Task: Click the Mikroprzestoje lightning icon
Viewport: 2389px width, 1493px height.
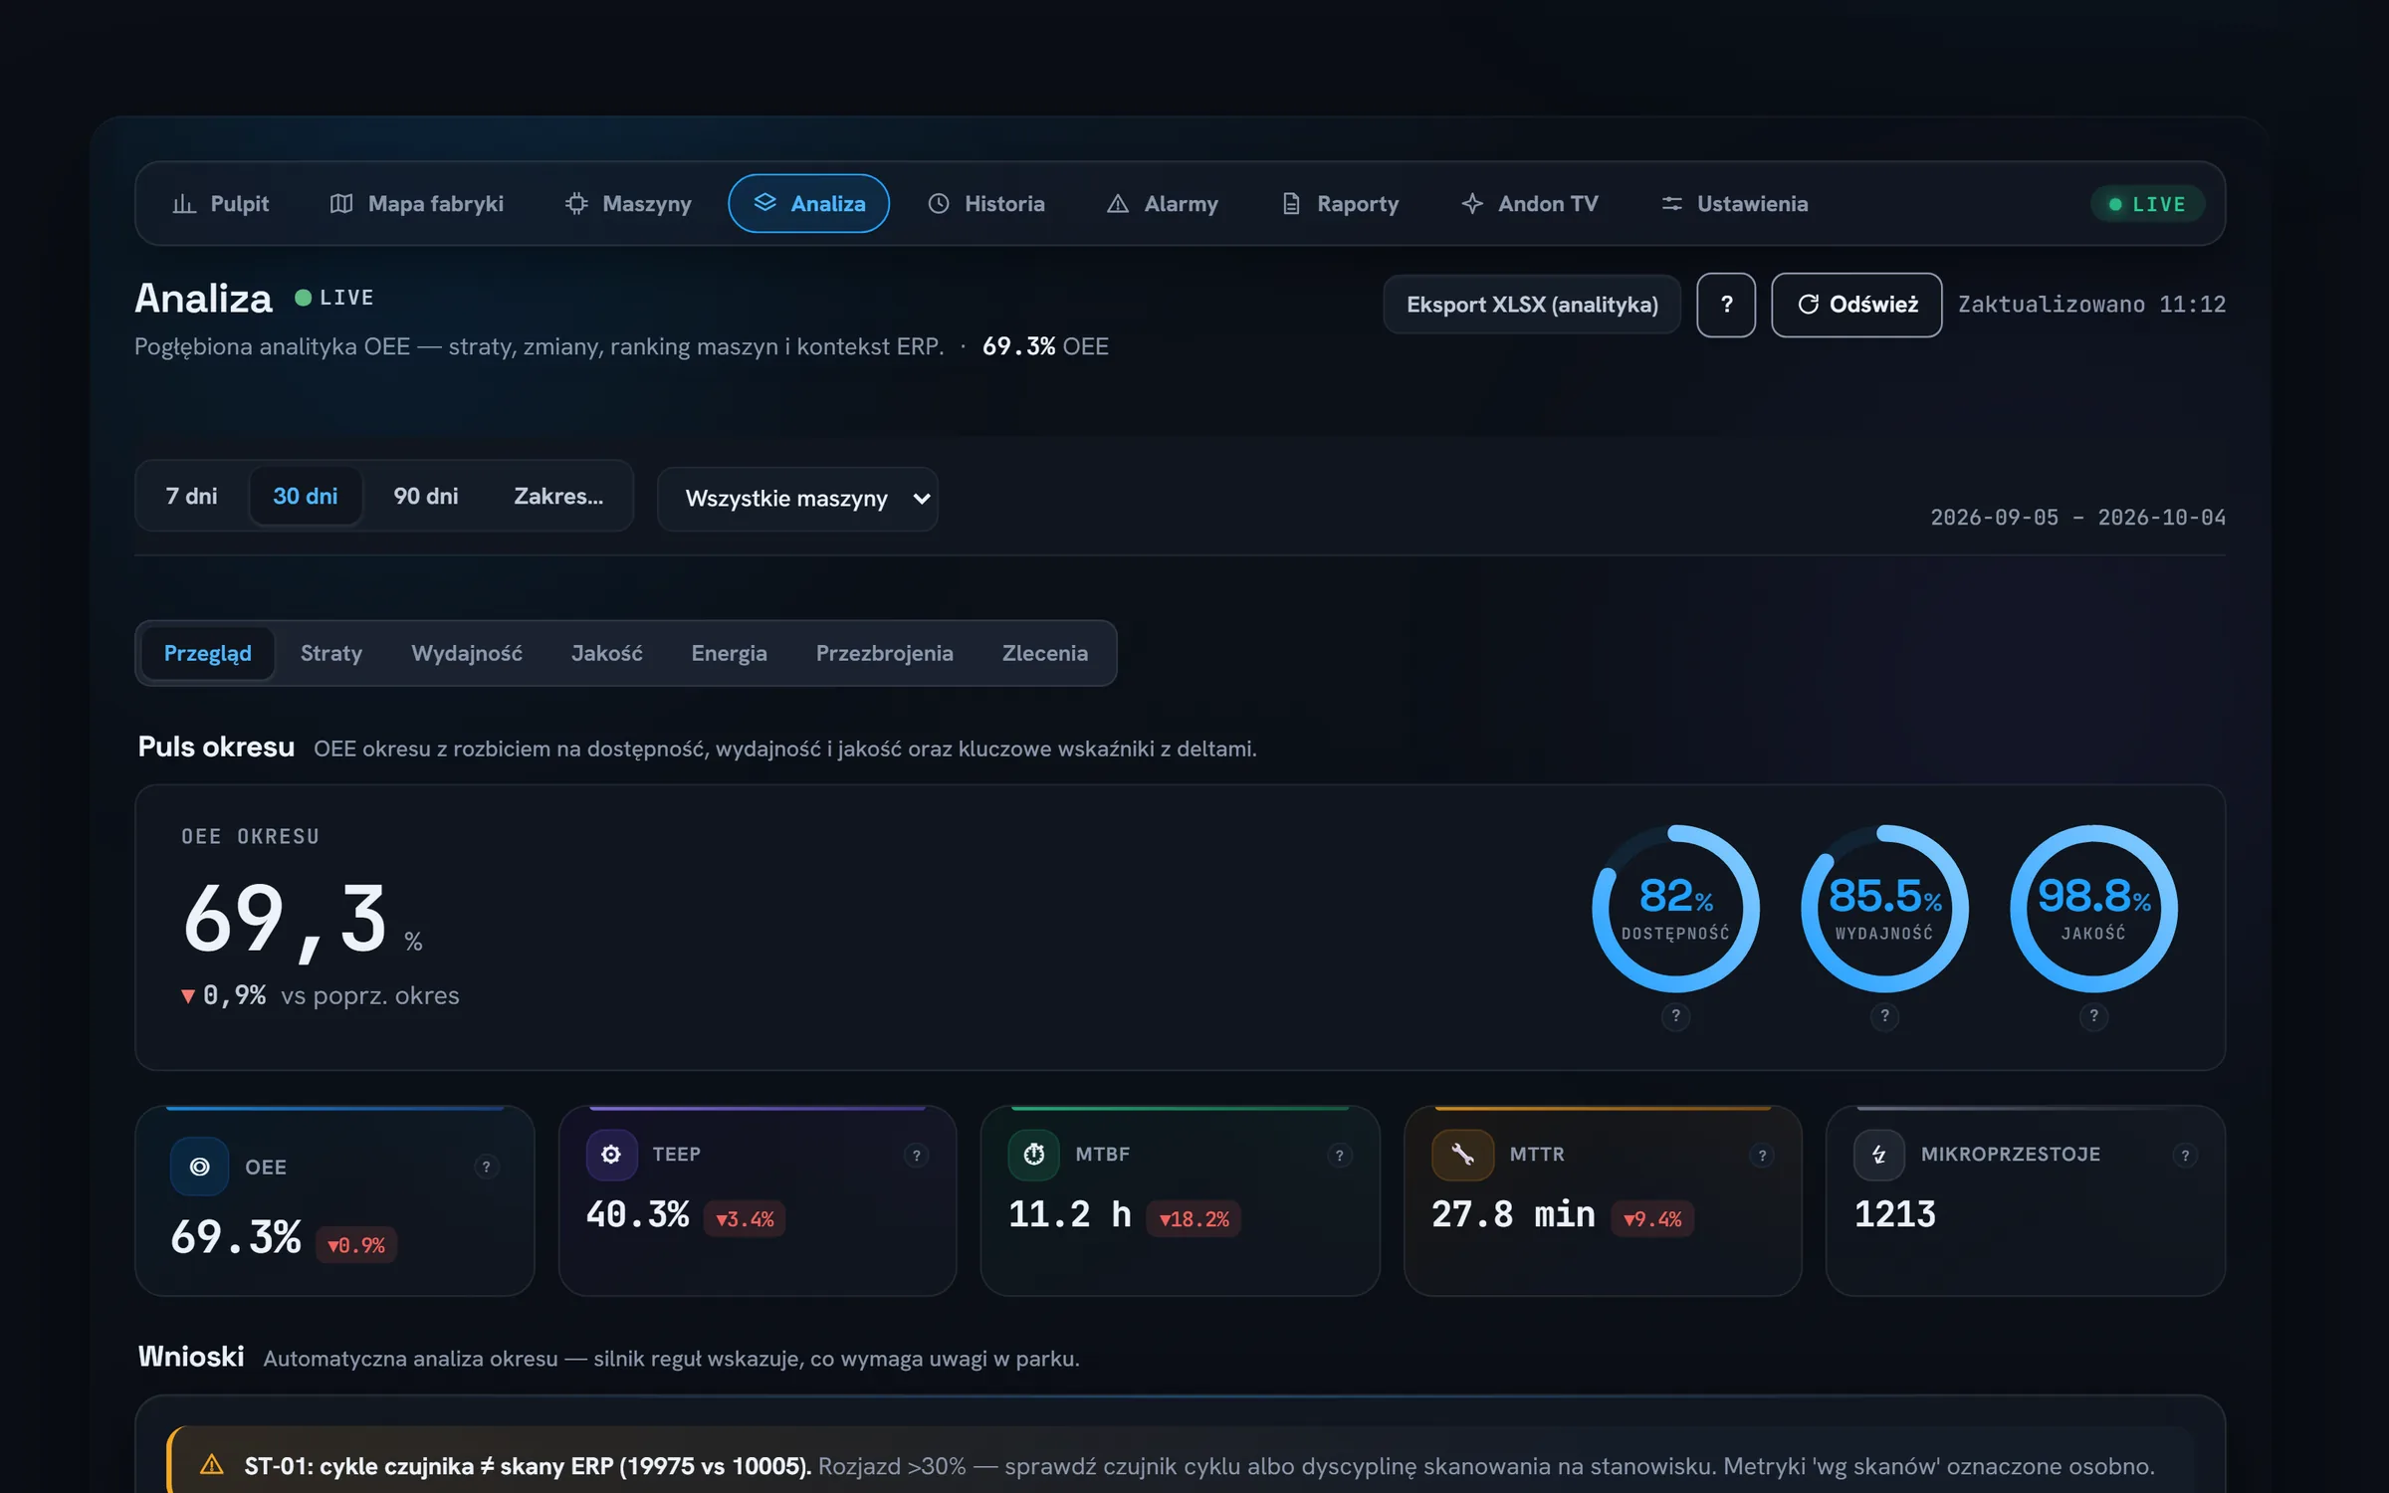Action: coord(1879,1155)
